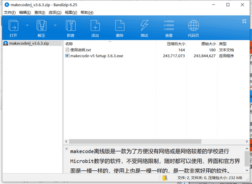Click the status bar file count text
The width and height of the screenshot is (252, 184).
(x=210, y=178)
